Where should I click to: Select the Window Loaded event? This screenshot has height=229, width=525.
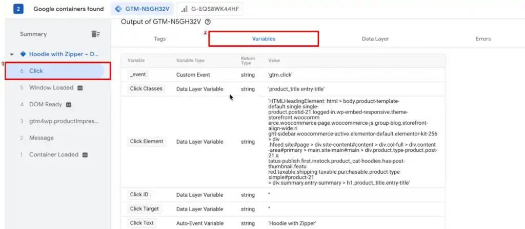click(x=51, y=88)
